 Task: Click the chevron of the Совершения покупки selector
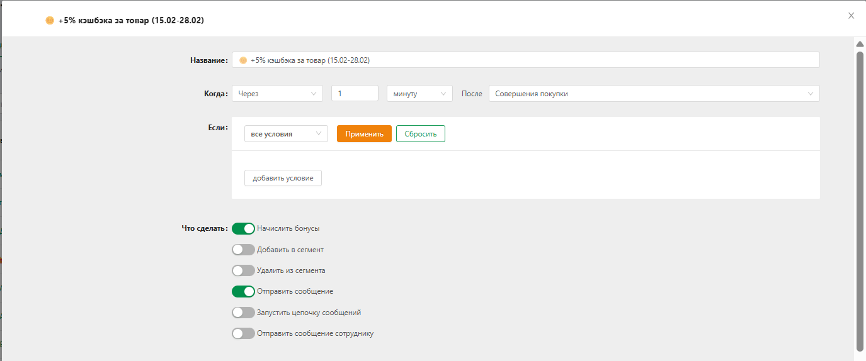(x=811, y=94)
